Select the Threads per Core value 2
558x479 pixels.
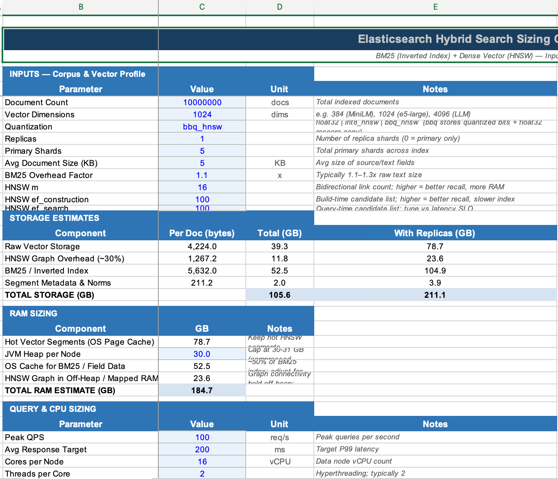coord(202,474)
